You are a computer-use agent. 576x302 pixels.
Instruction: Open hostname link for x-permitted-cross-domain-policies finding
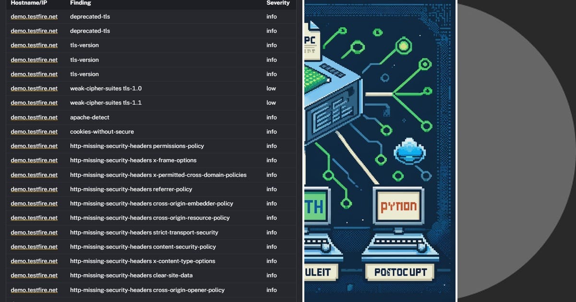[34, 174]
